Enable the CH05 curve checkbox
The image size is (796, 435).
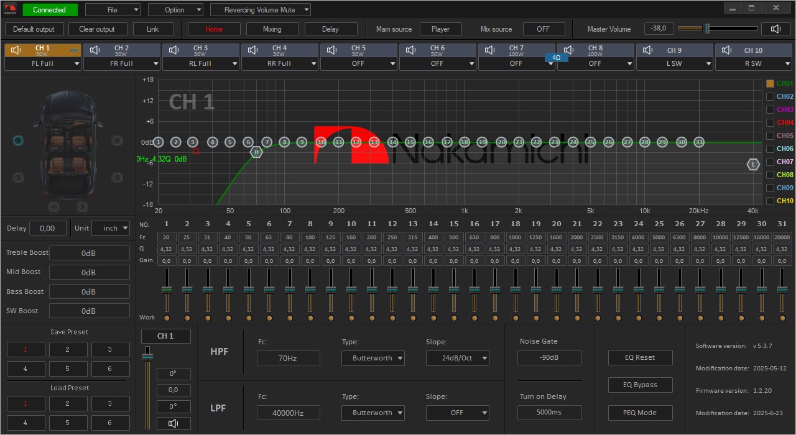(771, 135)
